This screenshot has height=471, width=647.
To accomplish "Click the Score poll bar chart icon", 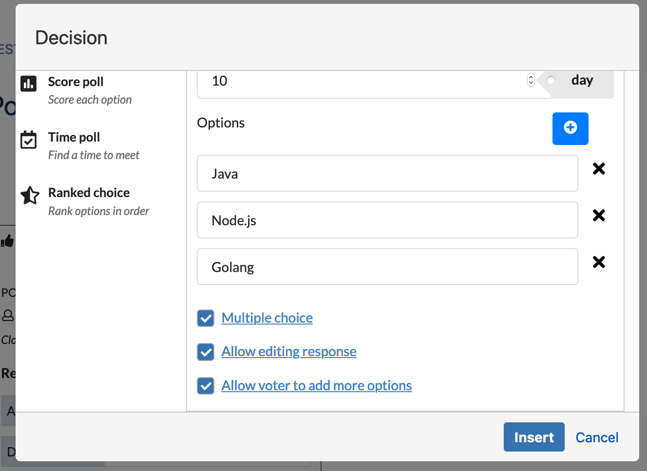I will [x=28, y=84].
